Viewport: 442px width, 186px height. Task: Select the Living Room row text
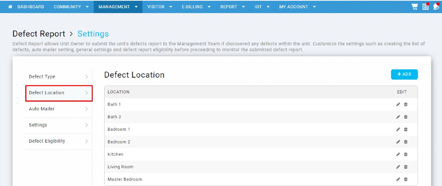[120, 167]
